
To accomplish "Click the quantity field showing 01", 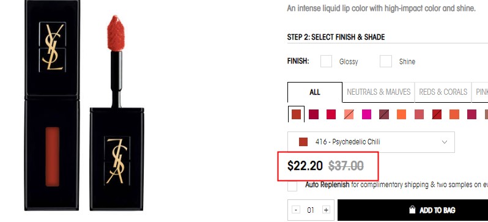I will [311, 210].
